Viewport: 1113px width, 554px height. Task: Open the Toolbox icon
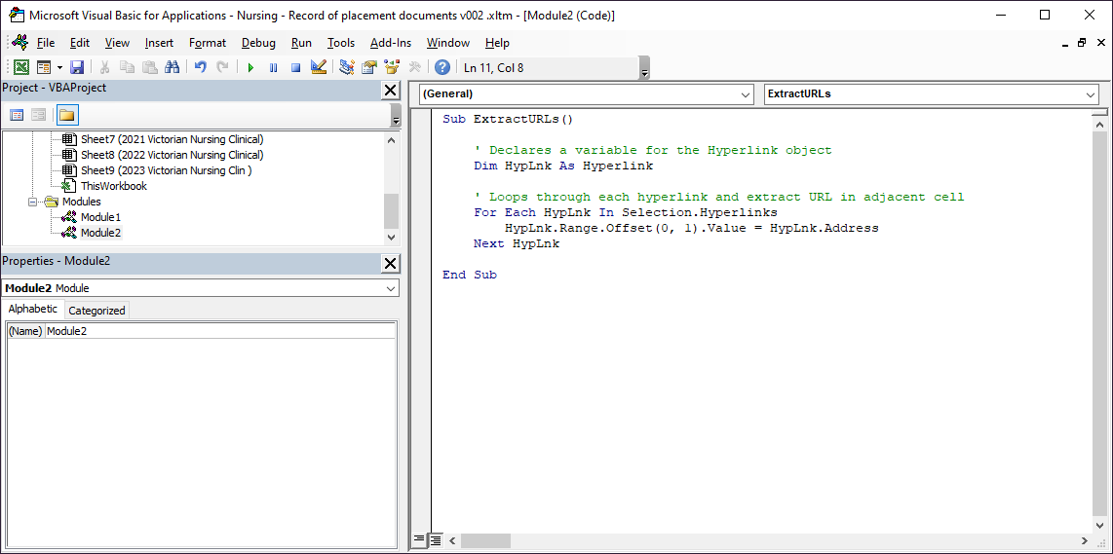click(x=414, y=67)
